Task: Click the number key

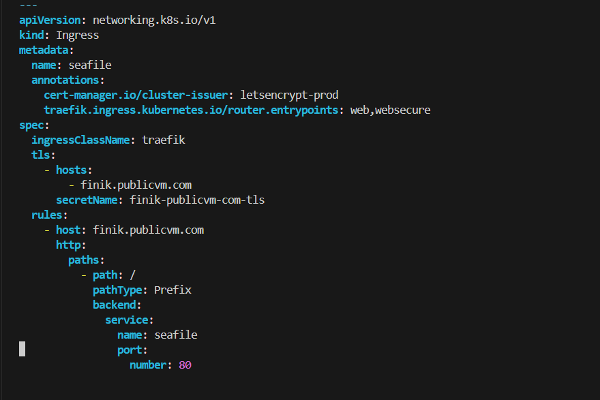Action: tap(148, 365)
